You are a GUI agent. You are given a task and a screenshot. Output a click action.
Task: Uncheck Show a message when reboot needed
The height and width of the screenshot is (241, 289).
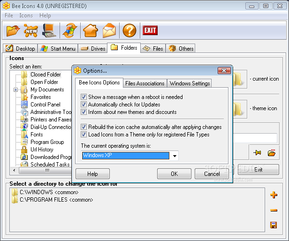pos(84,97)
